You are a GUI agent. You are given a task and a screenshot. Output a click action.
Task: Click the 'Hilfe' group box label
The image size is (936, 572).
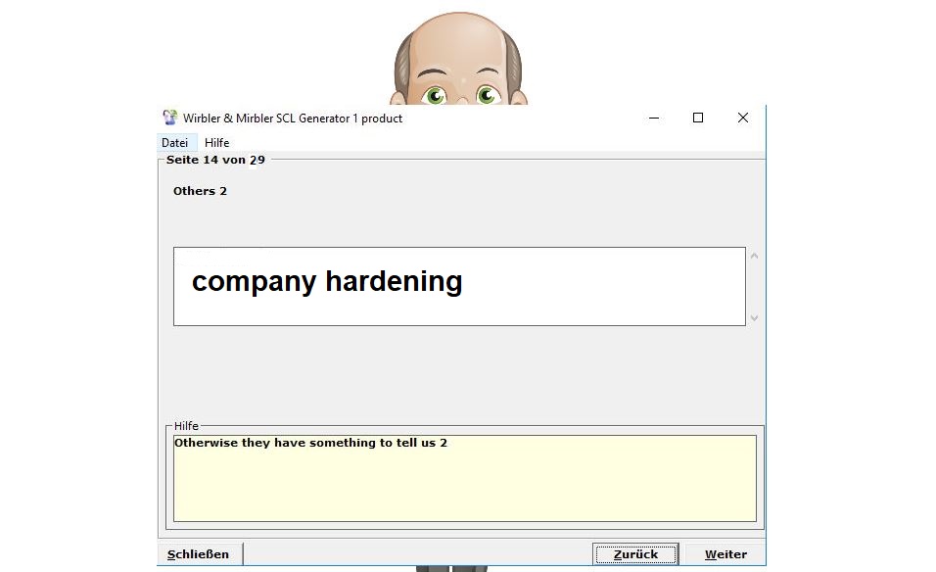click(186, 426)
